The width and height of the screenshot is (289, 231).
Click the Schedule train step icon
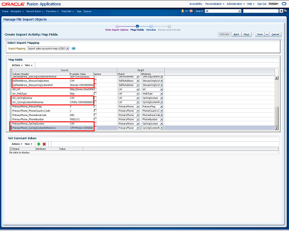click(x=151, y=26)
